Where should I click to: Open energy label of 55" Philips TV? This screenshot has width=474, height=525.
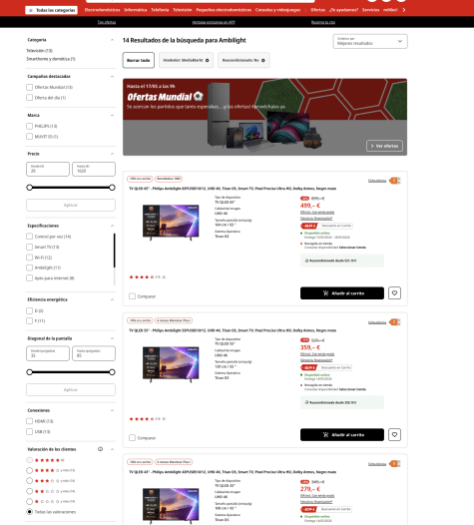pyautogui.click(x=394, y=322)
